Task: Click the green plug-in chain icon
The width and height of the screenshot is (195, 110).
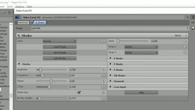Action: click(x=193, y=23)
